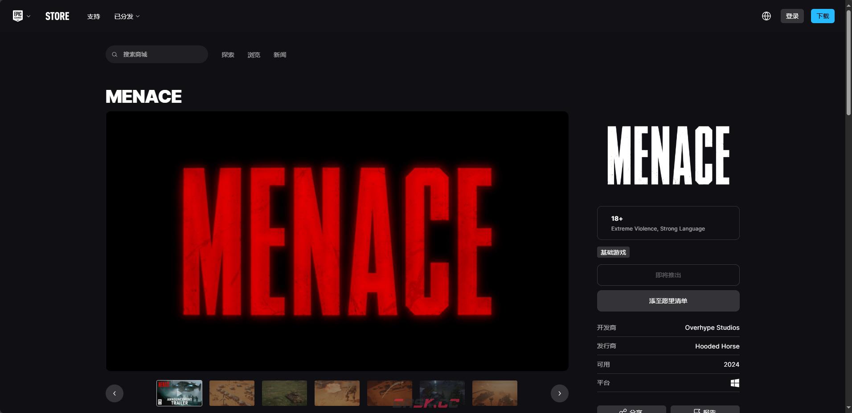Click 添至愿望清单 wishlist button
Image resolution: width=852 pixels, height=413 pixels.
(668, 301)
